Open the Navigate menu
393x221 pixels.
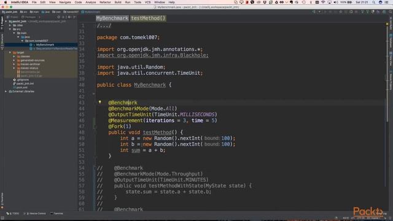[65, 2]
